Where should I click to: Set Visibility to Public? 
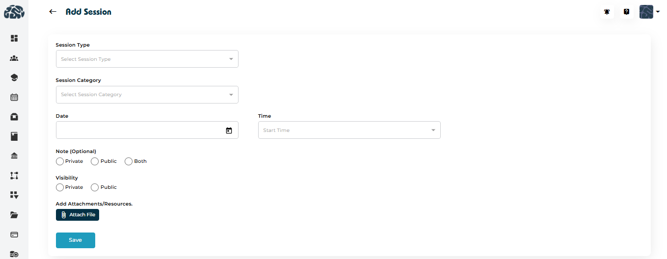[x=95, y=187]
